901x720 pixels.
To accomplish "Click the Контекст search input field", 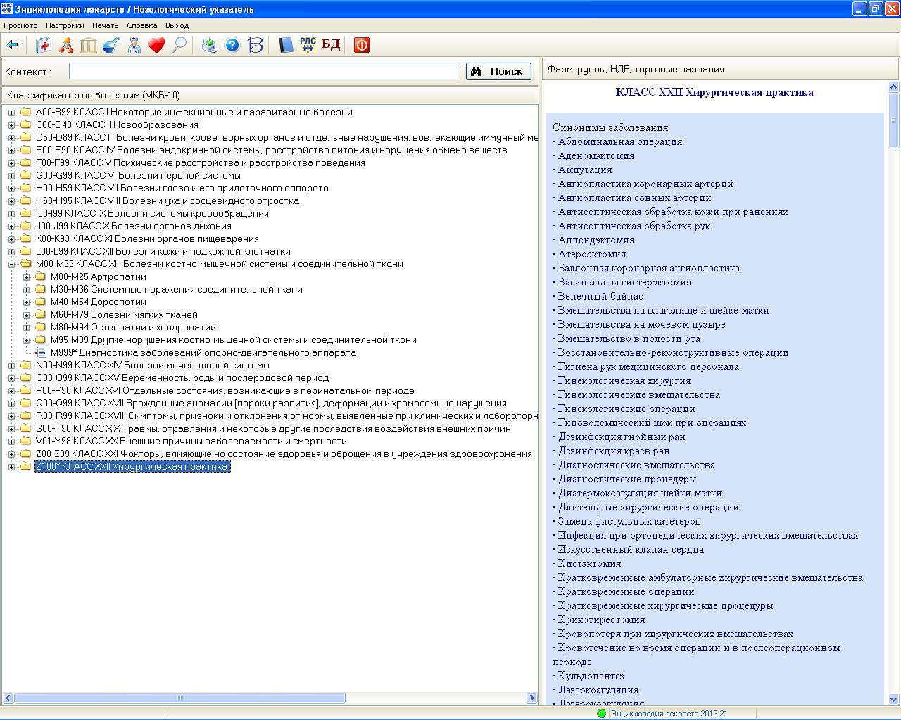I will 263,71.
